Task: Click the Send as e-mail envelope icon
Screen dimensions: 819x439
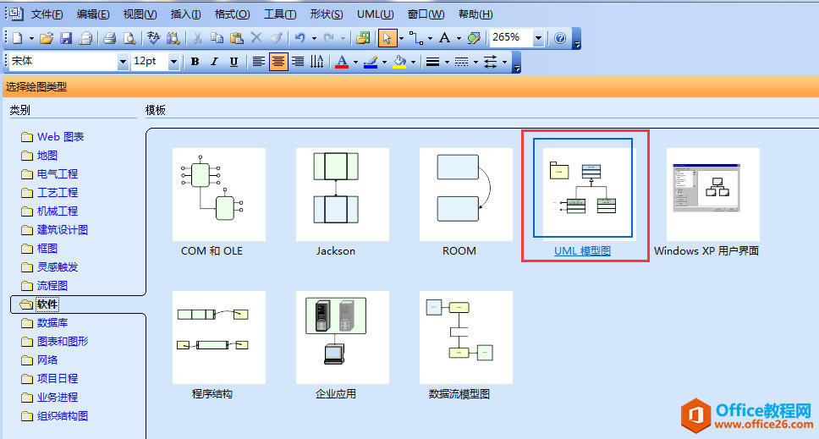Action: click(x=85, y=38)
